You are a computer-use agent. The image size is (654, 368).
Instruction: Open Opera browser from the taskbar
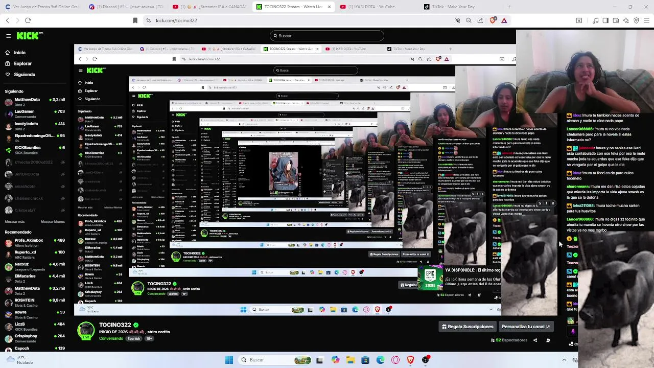[x=395, y=360]
